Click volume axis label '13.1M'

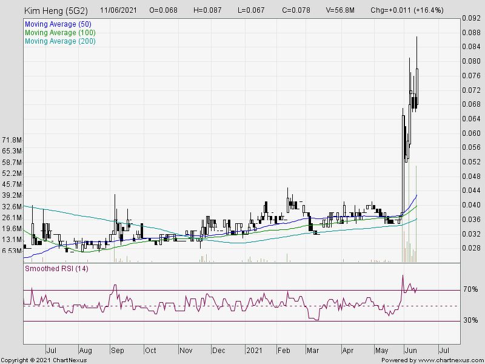12,240
